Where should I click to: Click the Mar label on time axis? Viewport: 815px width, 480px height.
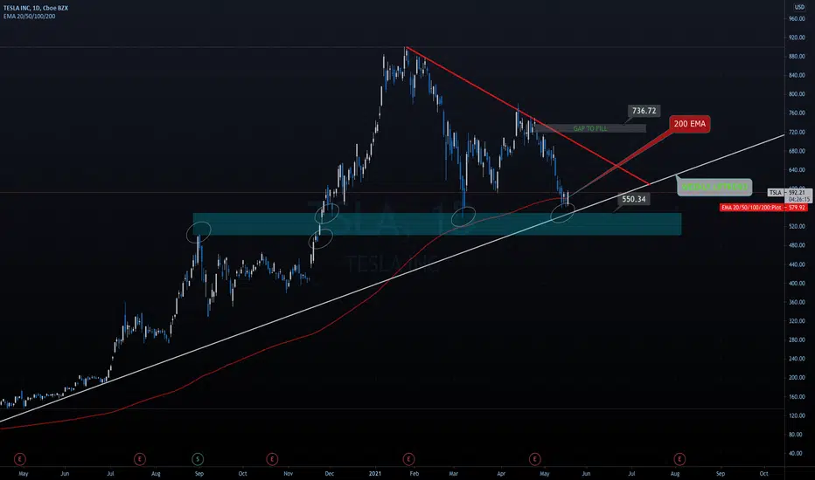point(454,474)
